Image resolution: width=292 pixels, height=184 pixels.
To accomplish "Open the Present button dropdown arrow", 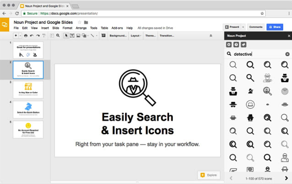I will (243, 27).
